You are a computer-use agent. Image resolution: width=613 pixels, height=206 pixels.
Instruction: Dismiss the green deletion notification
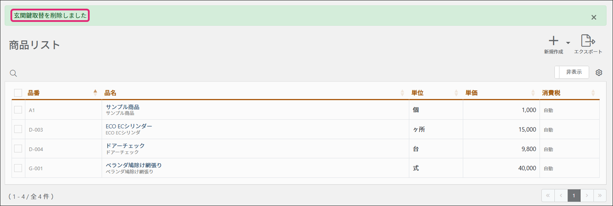[594, 17]
